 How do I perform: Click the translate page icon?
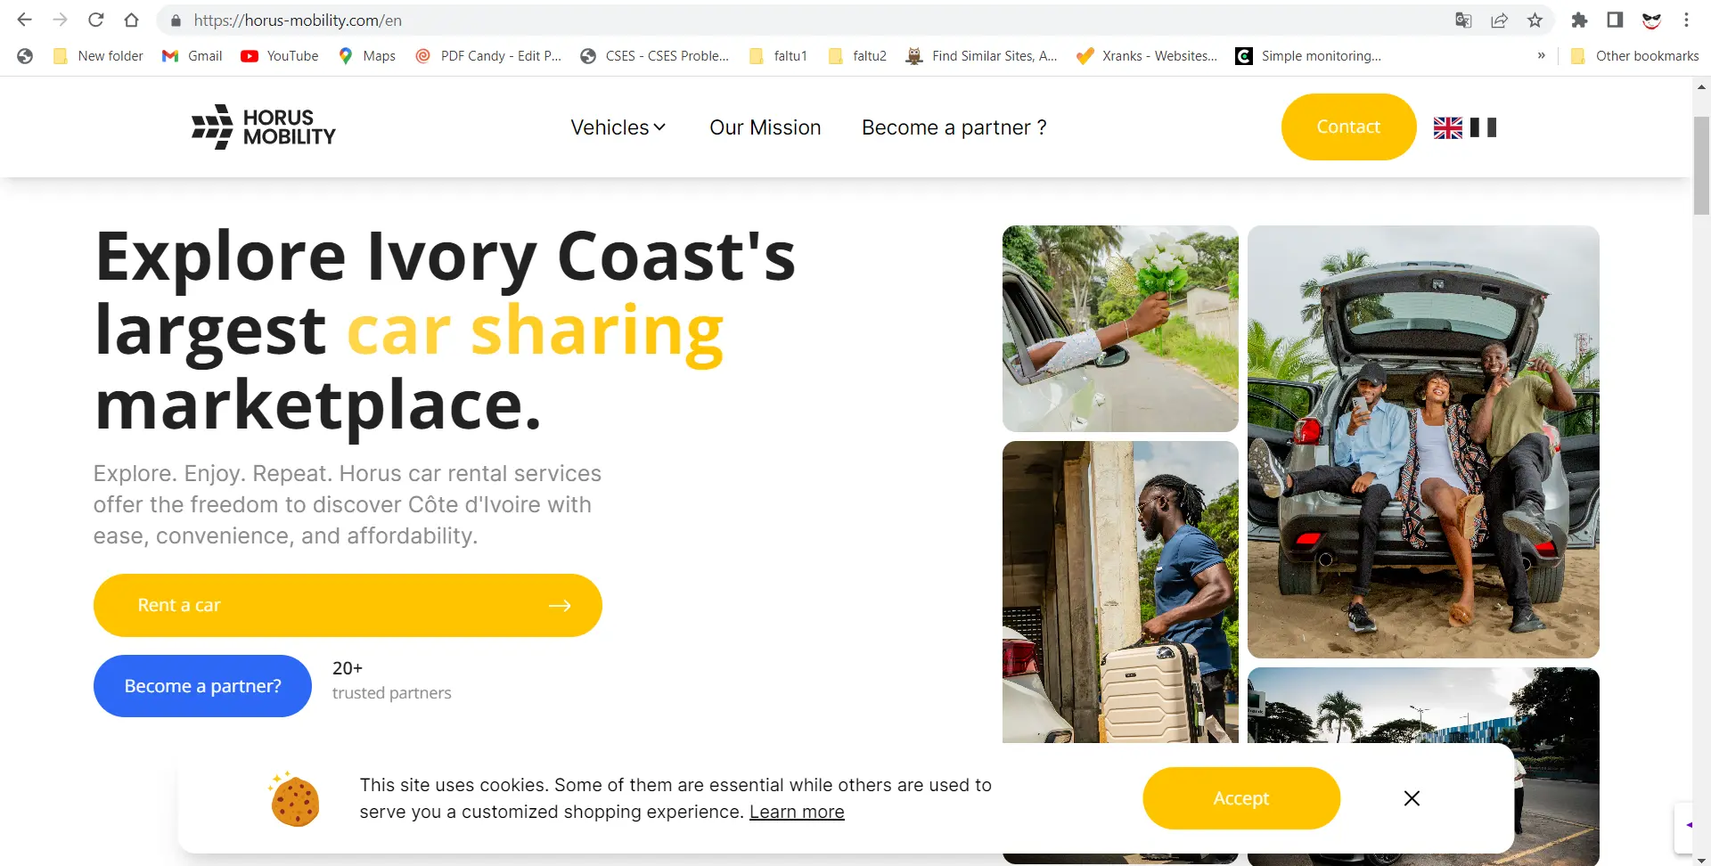coord(1463,20)
